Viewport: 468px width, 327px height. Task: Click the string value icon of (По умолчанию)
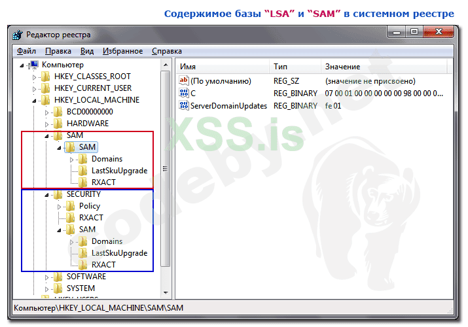[183, 81]
